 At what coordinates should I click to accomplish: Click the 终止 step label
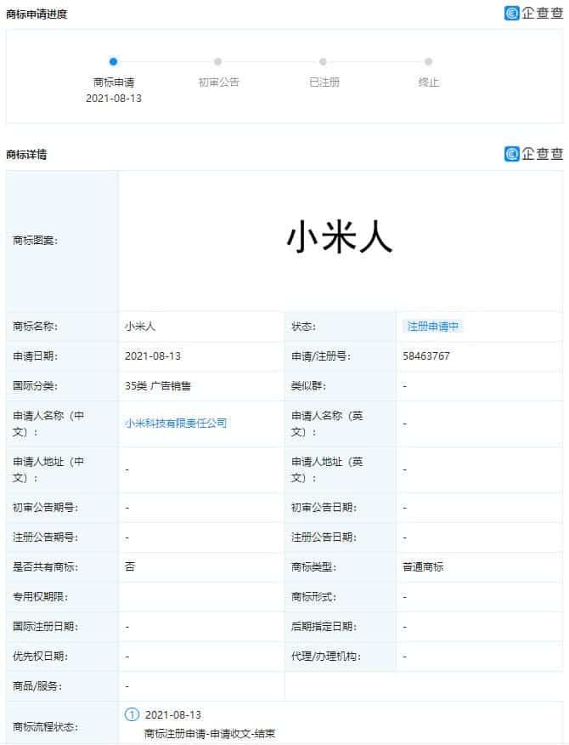tap(429, 82)
